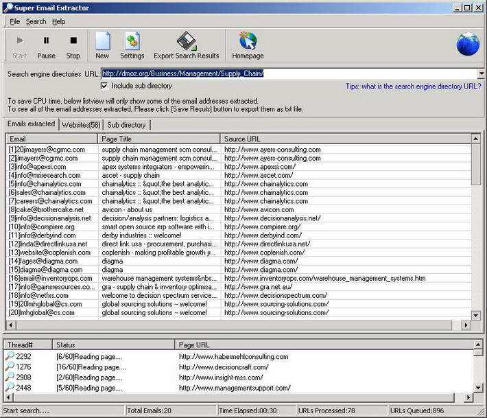This screenshot has width=487, height=418.
Task: Click page title 'derby industries :: welcome!'
Action: [141, 235]
